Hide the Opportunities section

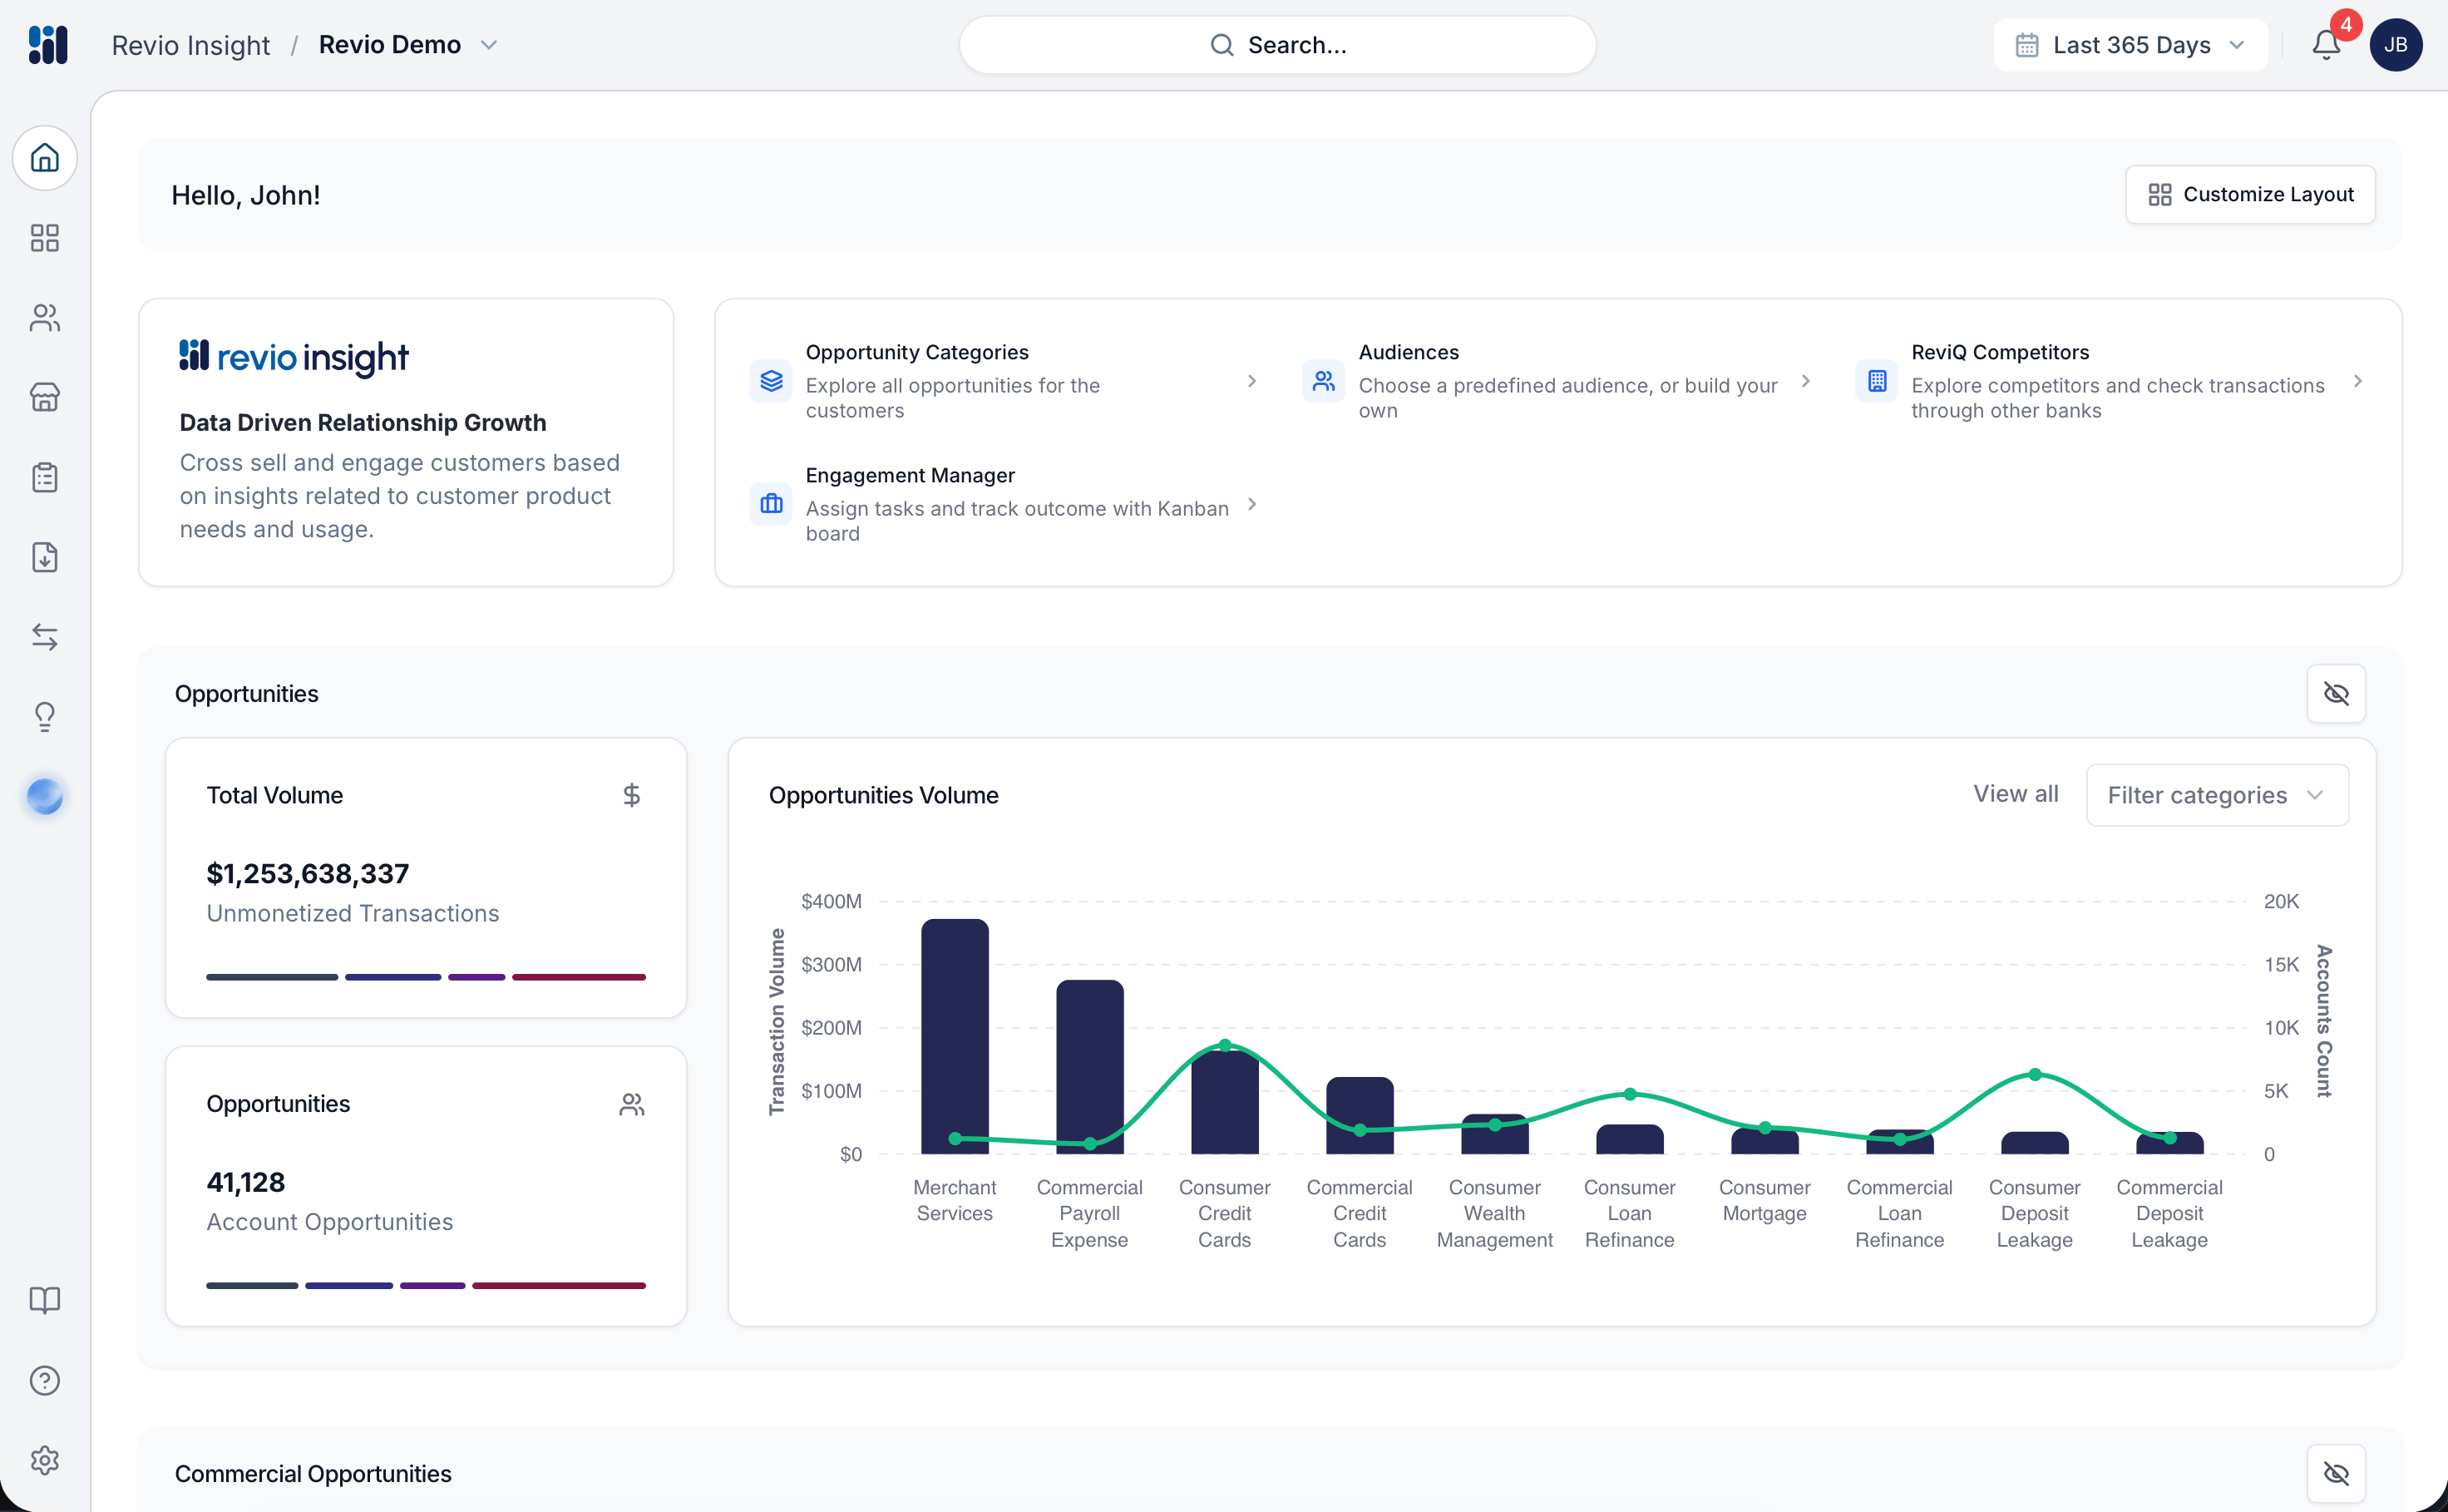pyautogui.click(x=2336, y=694)
